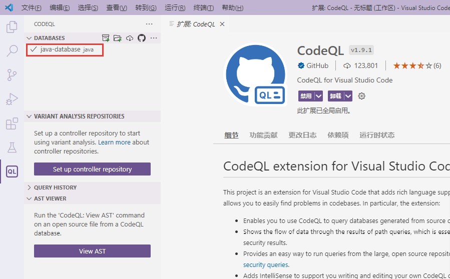Switch to the 运行时状态 tab
The height and width of the screenshot is (279, 450).
pos(377,135)
